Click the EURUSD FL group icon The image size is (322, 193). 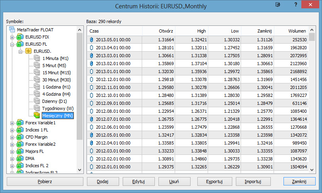20,44
